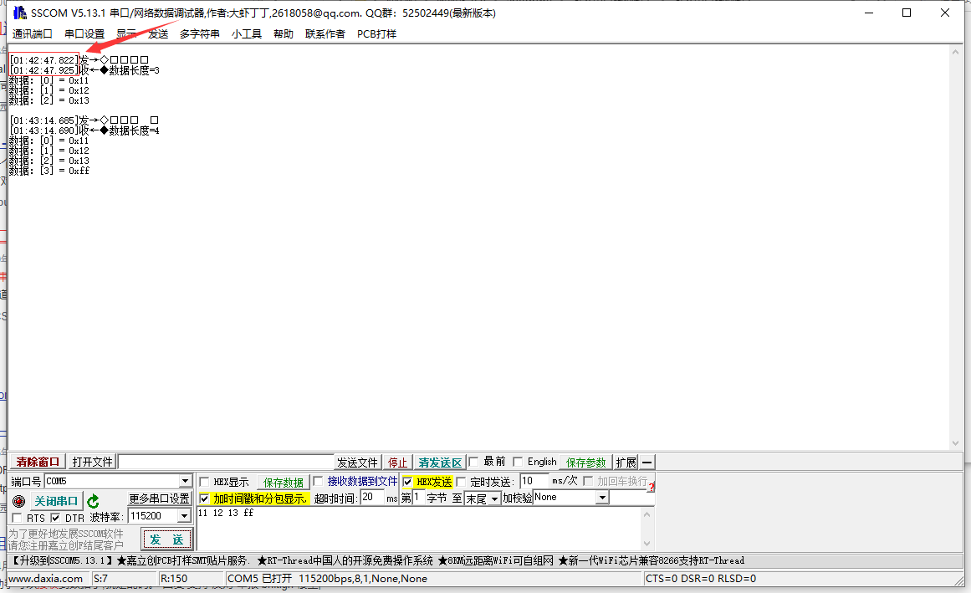Click the hex data input showing 11 12 13 ff
The image size is (971, 593).
pos(224,513)
